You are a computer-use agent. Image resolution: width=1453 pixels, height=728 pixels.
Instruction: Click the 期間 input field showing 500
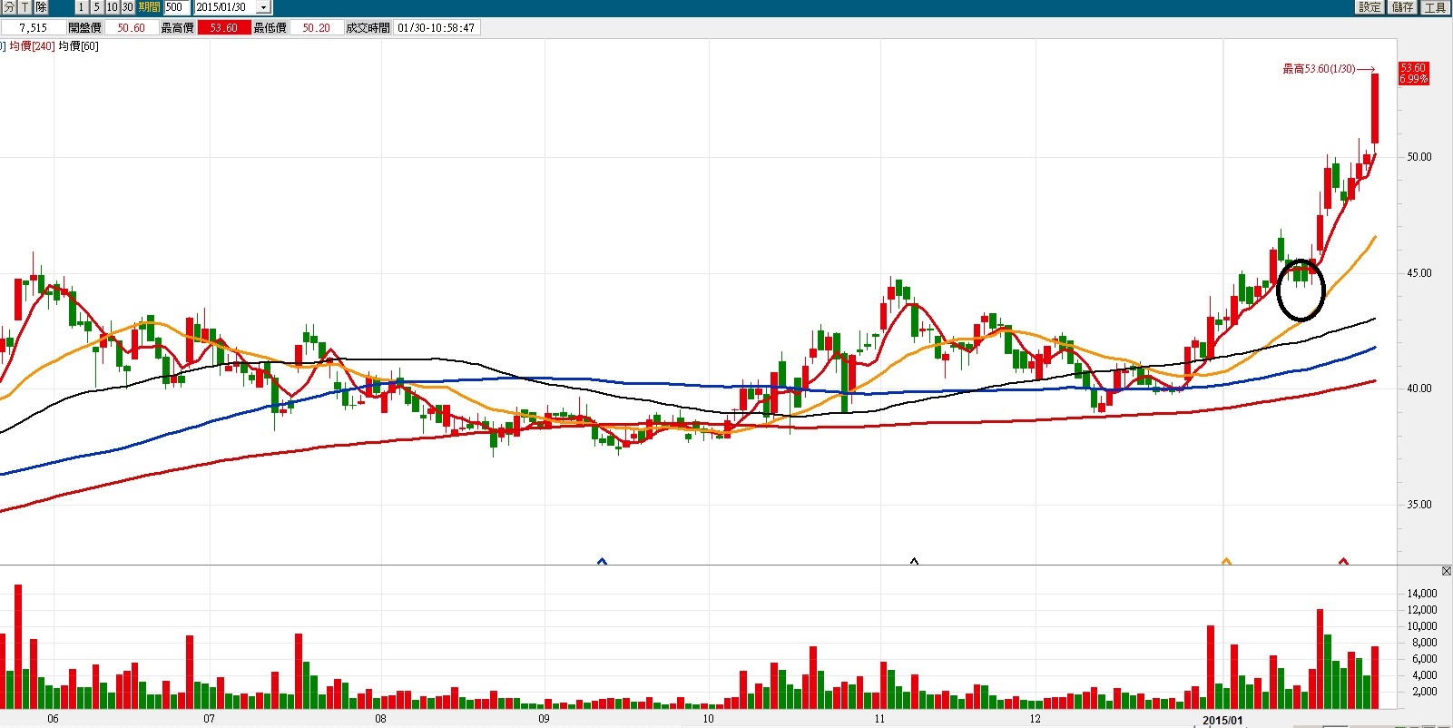[177, 6]
